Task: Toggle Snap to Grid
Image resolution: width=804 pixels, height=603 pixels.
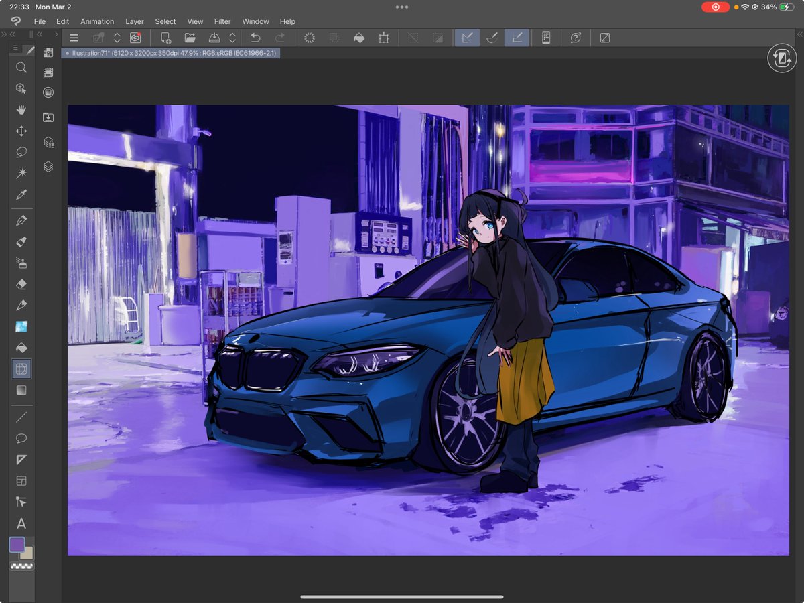Action: coord(517,38)
